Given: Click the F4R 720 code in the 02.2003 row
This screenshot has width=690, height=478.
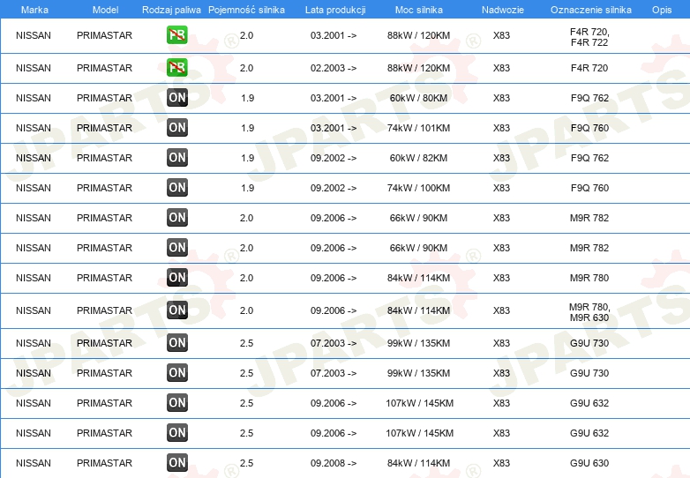Looking at the screenshot, I should 589,68.
